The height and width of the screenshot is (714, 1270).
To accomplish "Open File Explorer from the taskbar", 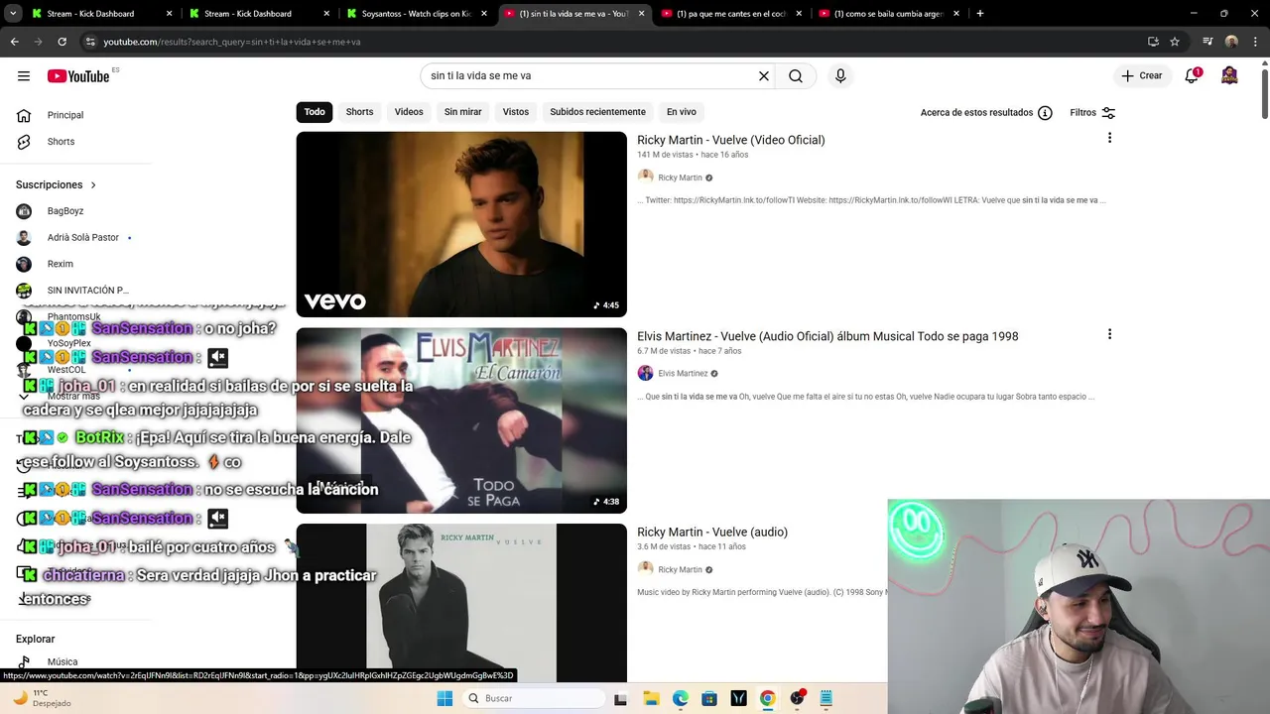I will point(651,698).
